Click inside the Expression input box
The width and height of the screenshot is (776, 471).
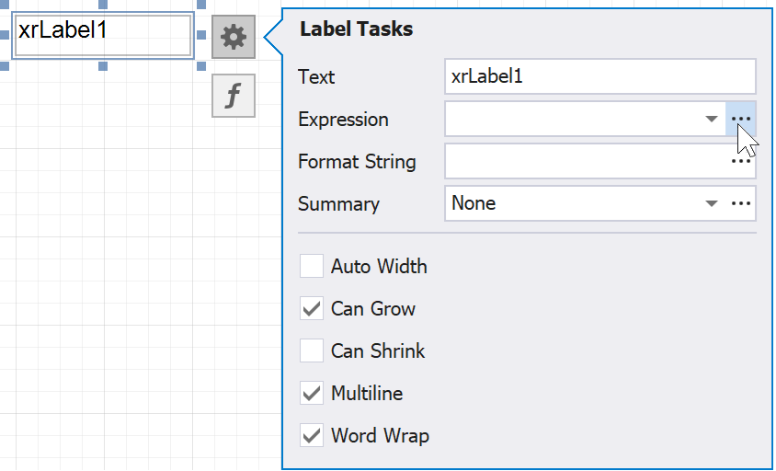click(572, 120)
